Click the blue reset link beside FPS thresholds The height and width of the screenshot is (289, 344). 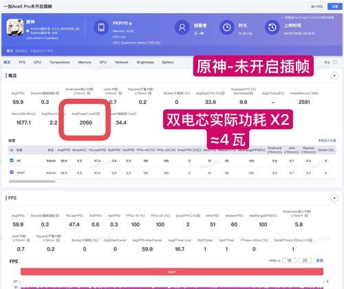click(320, 260)
